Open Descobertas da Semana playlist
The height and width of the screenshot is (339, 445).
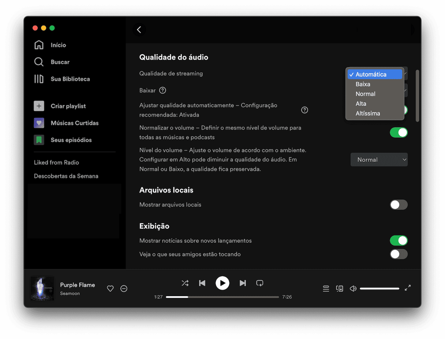pos(66,176)
